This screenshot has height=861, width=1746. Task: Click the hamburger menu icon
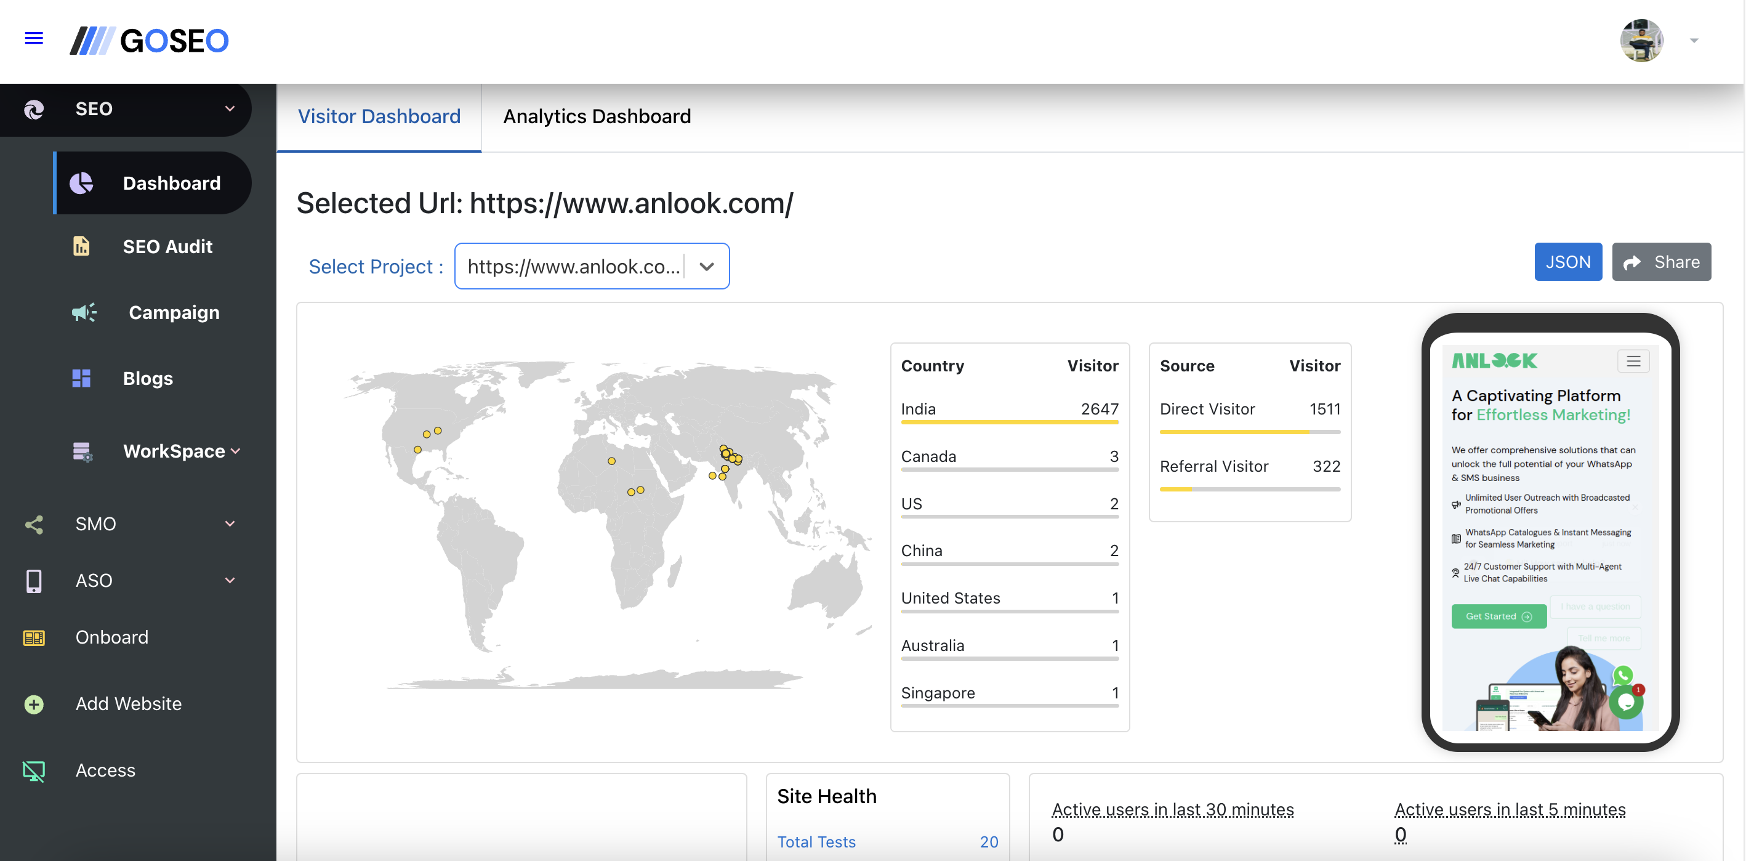coord(34,39)
